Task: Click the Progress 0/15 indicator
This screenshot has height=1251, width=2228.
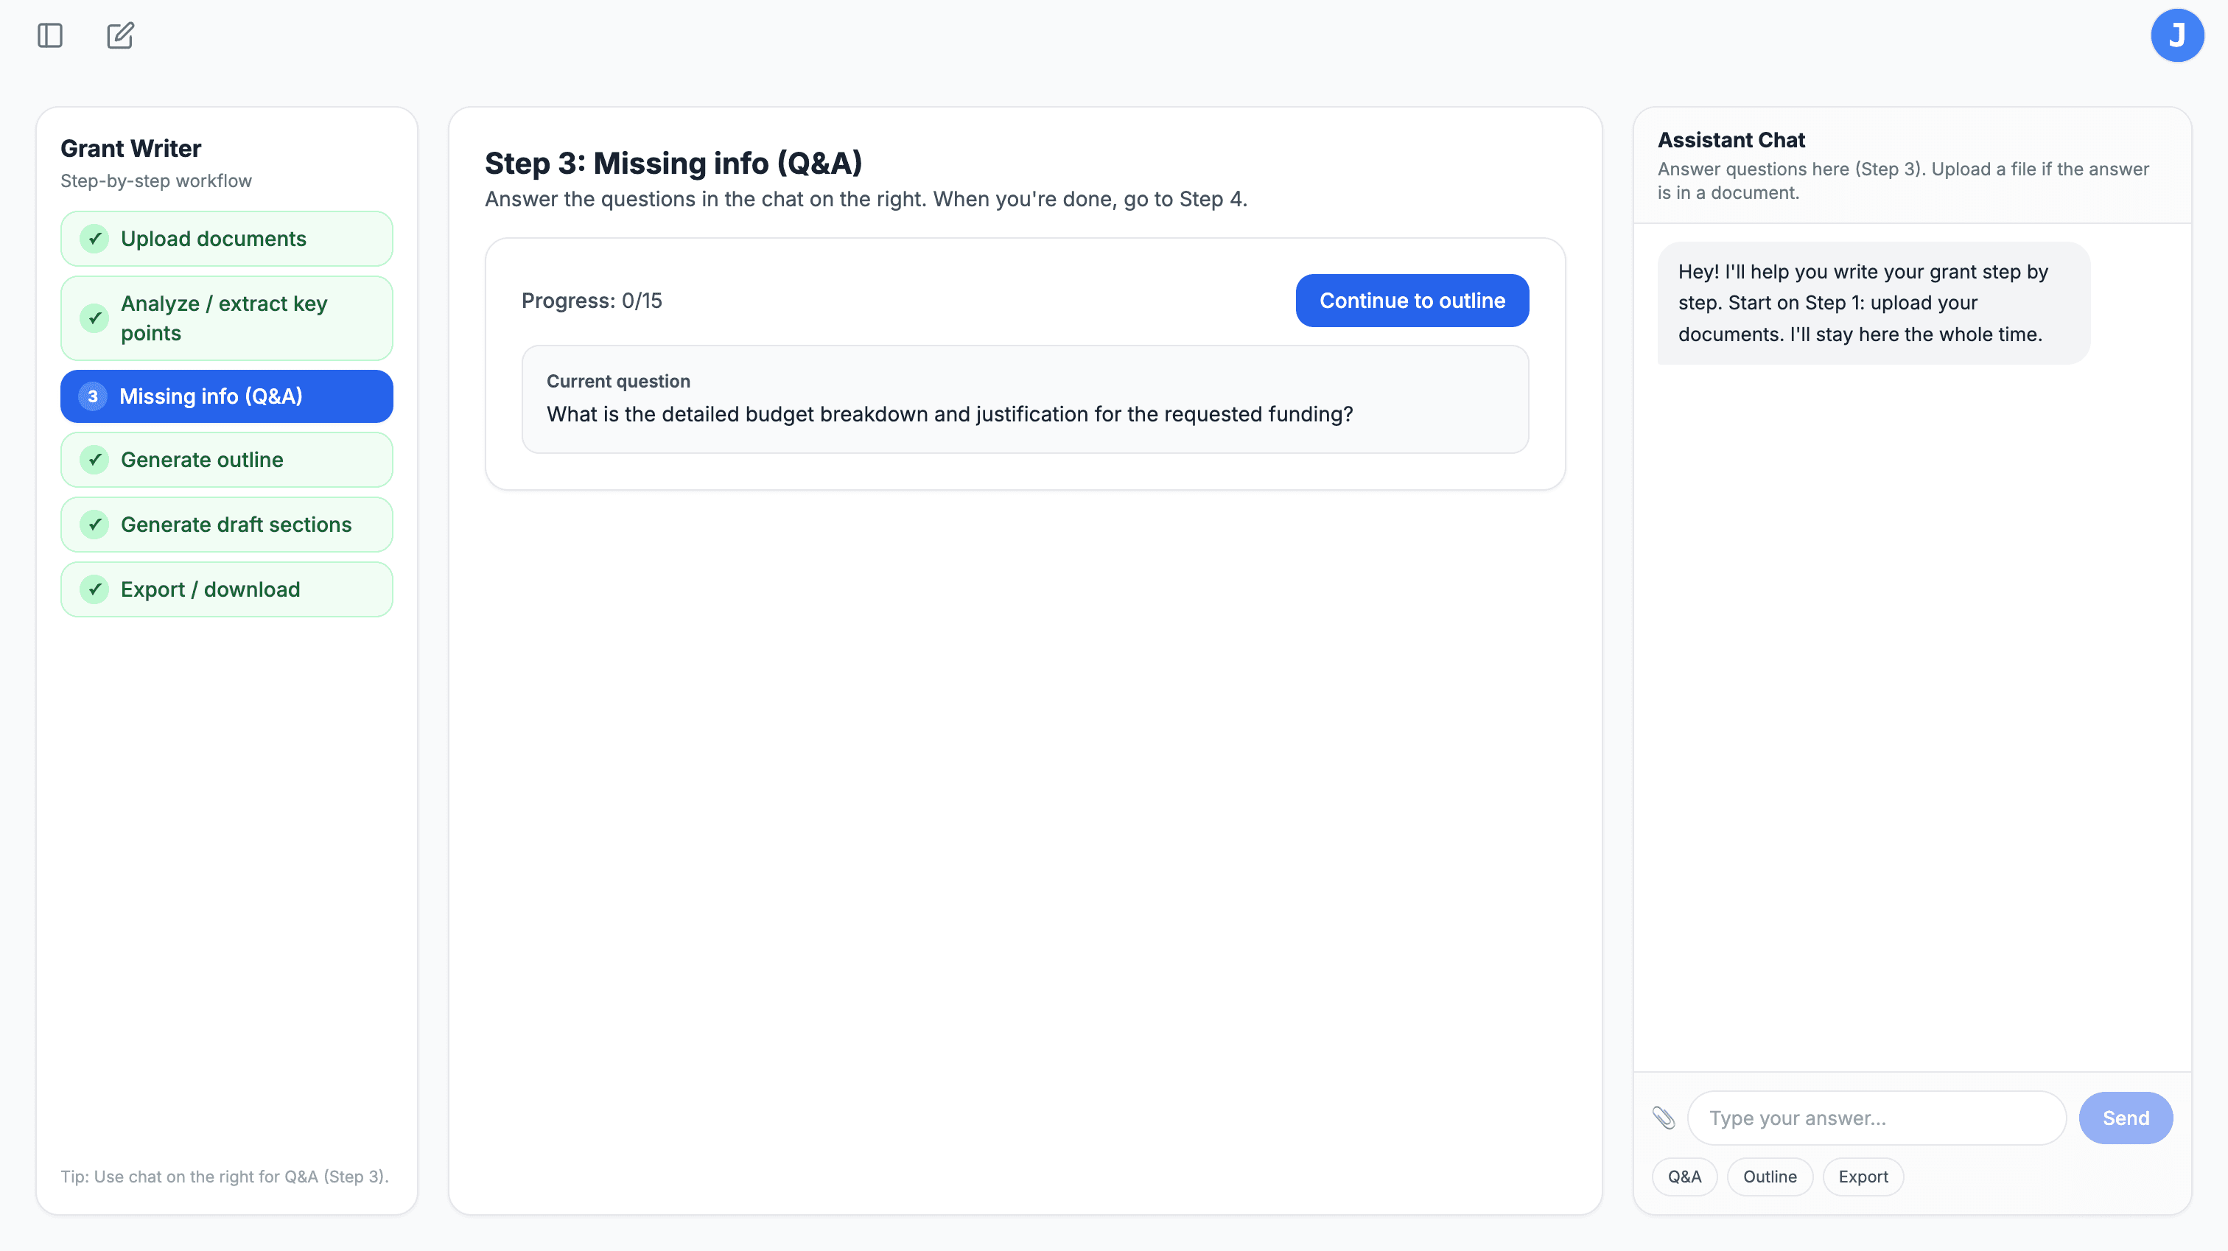Action: tap(592, 300)
